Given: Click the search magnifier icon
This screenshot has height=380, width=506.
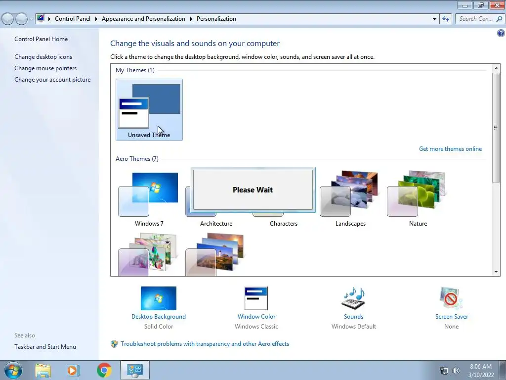Looking at the screenshot, I should point(499,19).
